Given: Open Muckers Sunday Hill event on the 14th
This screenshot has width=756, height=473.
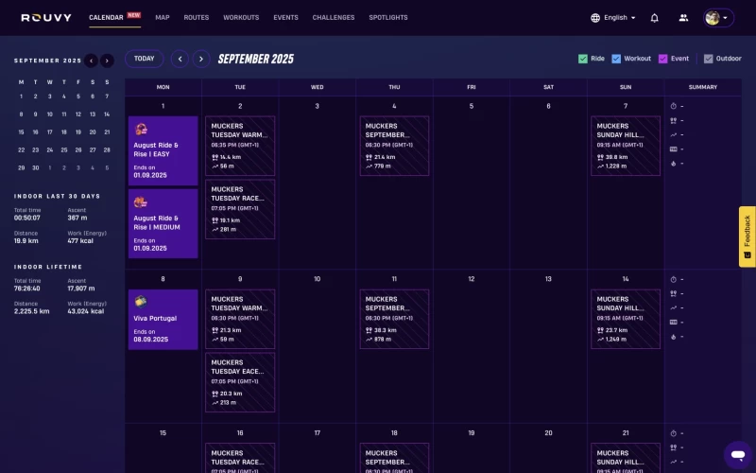Looking at the screenshot, I should click(626, 319).
